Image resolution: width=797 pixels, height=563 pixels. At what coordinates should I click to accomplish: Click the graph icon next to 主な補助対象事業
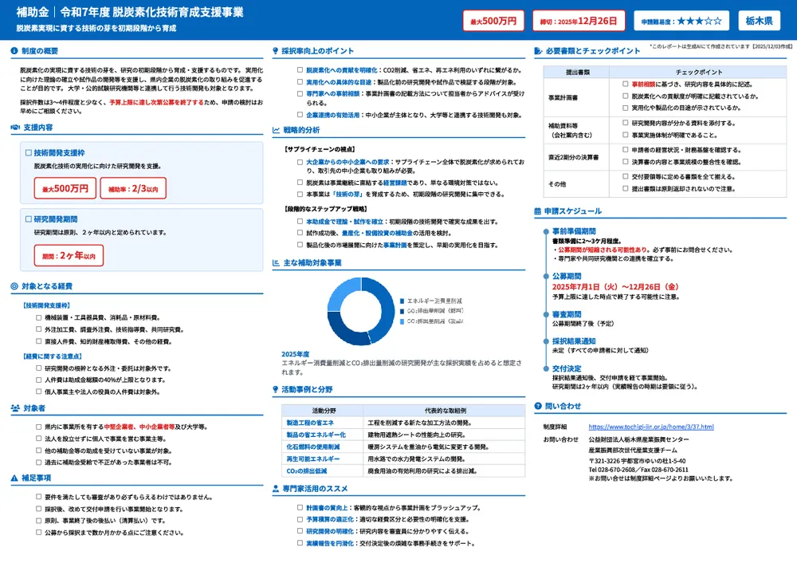coord(274,261)
